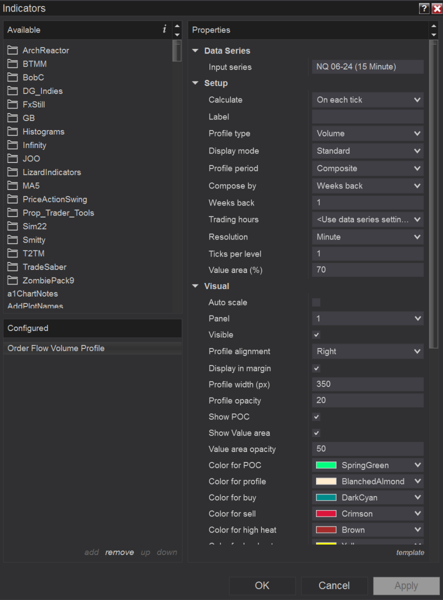Open the PriceActionSwing folder
Screen dimensions: 443x600
click(x=54, y=199)
